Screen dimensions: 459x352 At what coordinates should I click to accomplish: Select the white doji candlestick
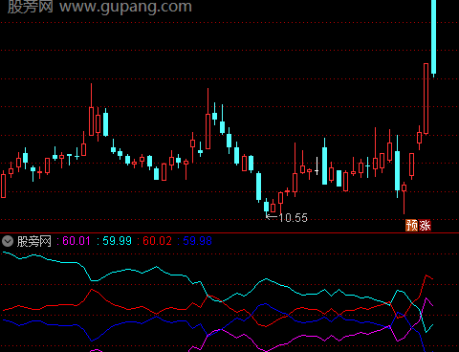tap(317, 166)
